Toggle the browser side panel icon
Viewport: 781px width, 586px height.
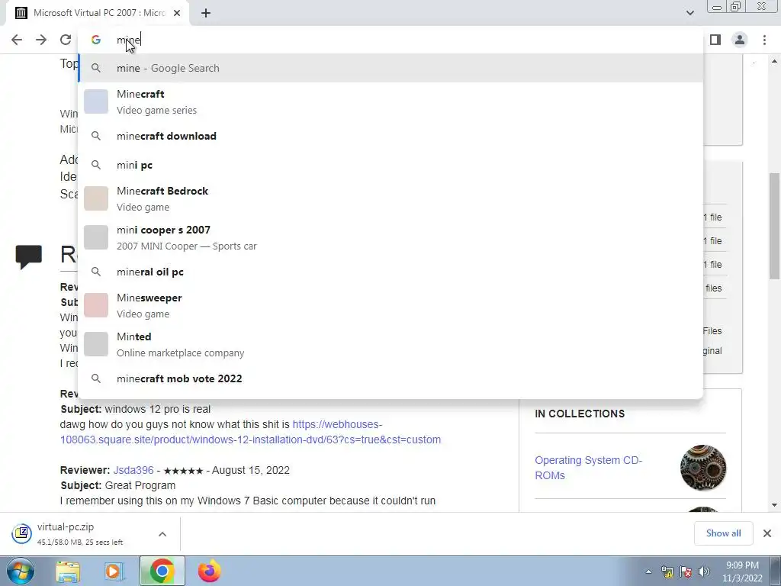pyautogui.click(x=715, y=40)
